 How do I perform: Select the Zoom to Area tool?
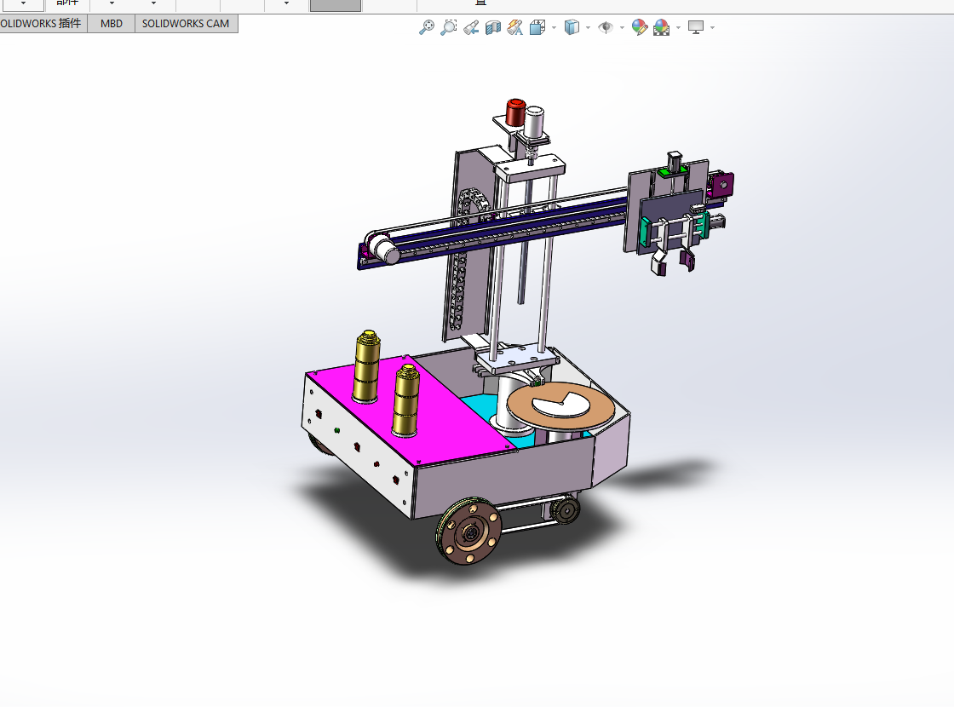click(448, 27)
